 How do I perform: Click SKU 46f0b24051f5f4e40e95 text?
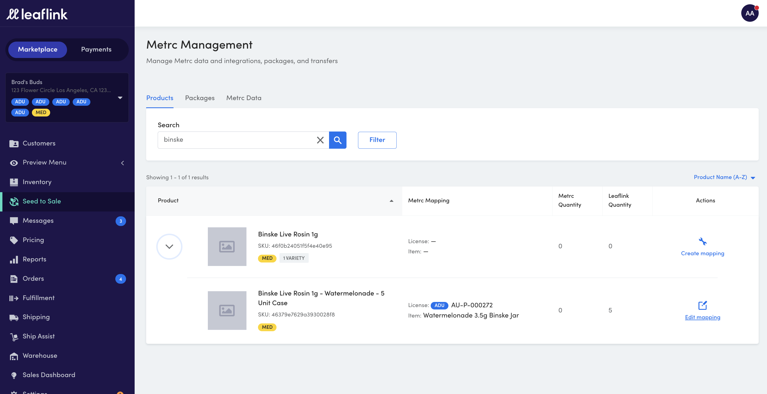pyautogui.click(x=295, y=246)
